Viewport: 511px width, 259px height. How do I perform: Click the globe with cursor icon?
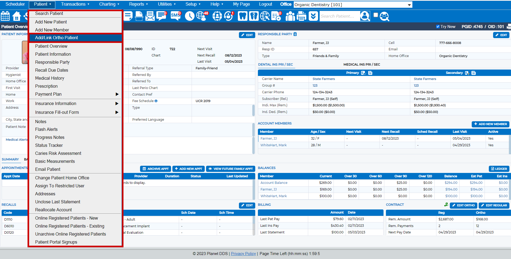[x=265, y=16]
